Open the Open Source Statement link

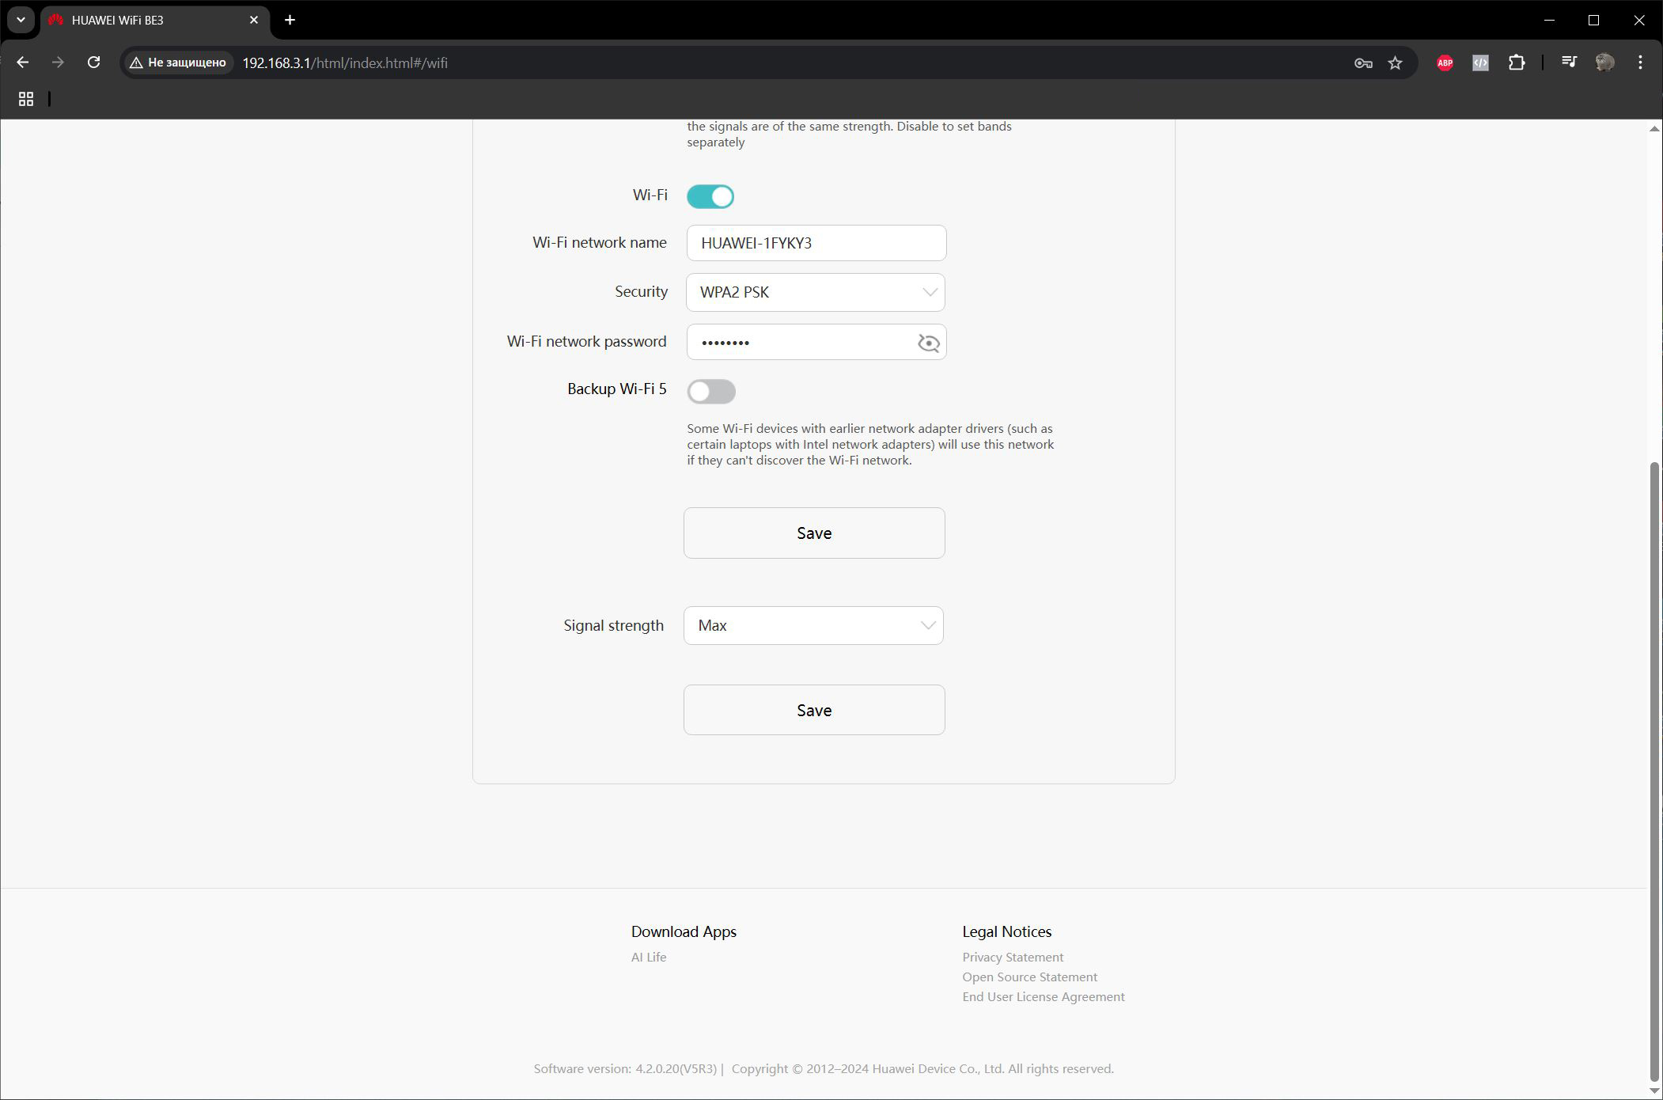(1029, 977)
